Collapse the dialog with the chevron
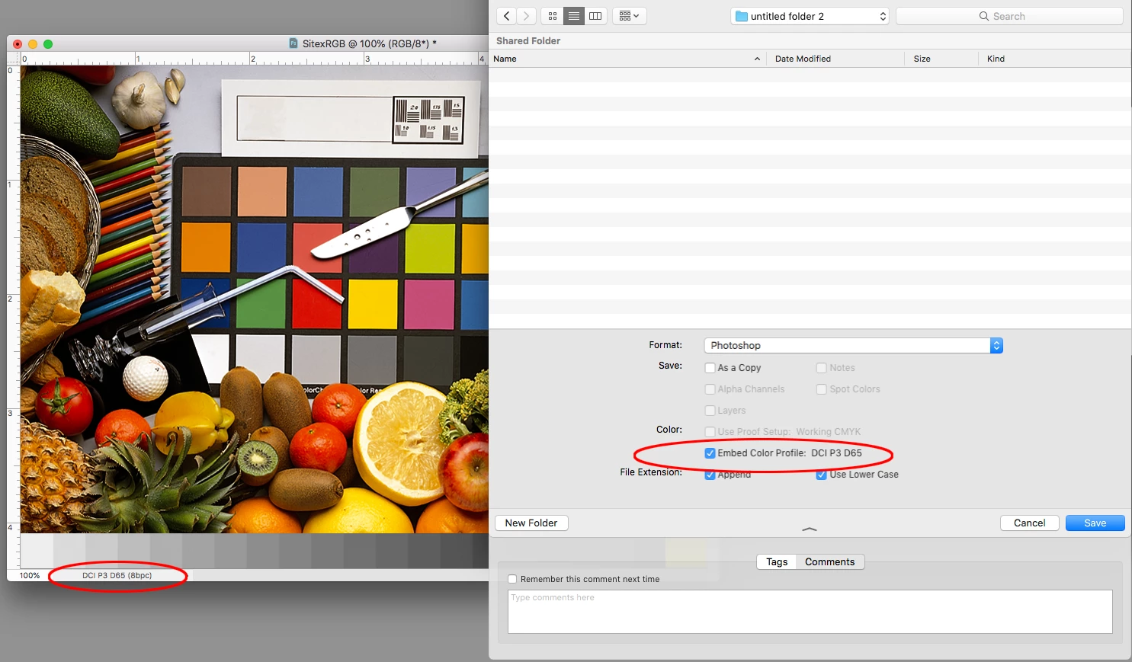The width and height of the screenshot is (1132, 662). (810, 529)
